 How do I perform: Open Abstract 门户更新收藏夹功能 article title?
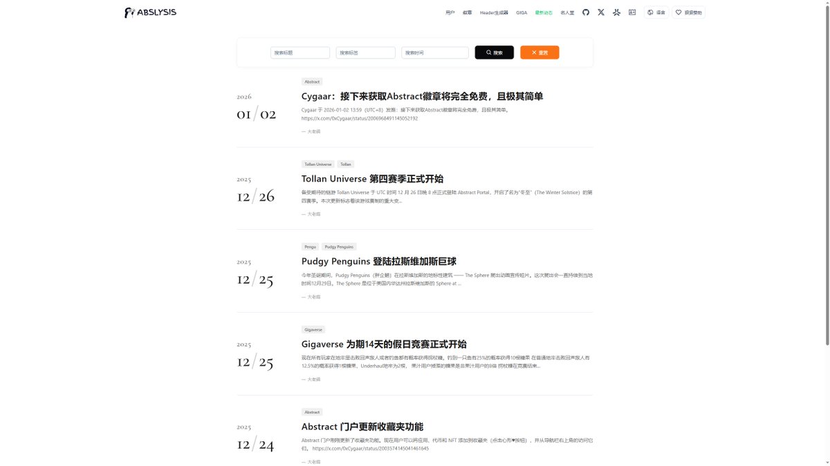pos(362,427)
